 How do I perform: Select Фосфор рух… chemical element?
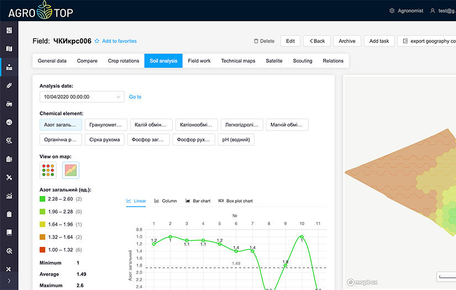pyautogui.click(x=193, y=140)
